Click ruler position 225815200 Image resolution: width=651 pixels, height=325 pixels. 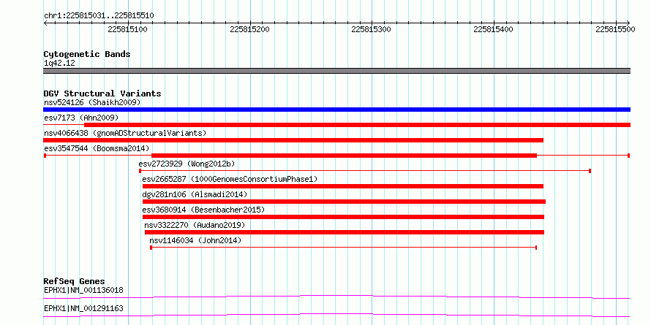(x=250, y=29)
